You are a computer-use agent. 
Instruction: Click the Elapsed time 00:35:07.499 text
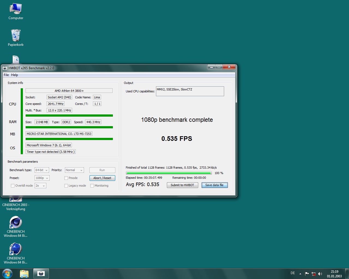click(144, 178)
